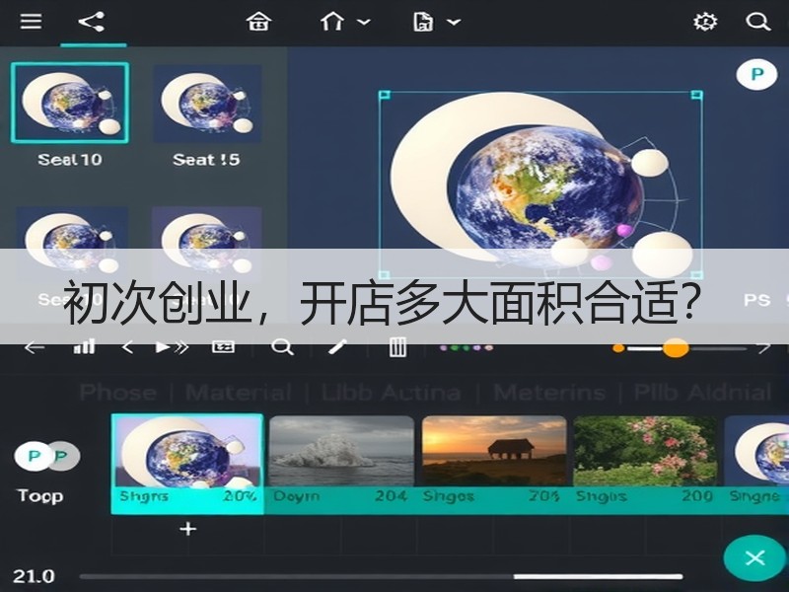Click the PS label at right edge
The image size is (789, 592).
tap(757, 301)
